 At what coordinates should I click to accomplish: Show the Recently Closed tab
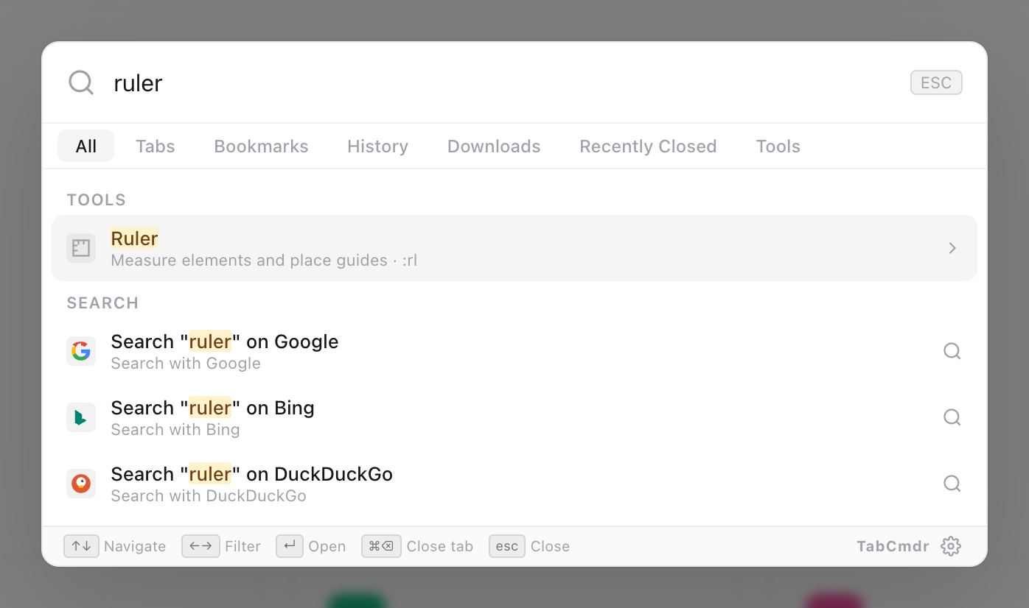click(648, 146)
